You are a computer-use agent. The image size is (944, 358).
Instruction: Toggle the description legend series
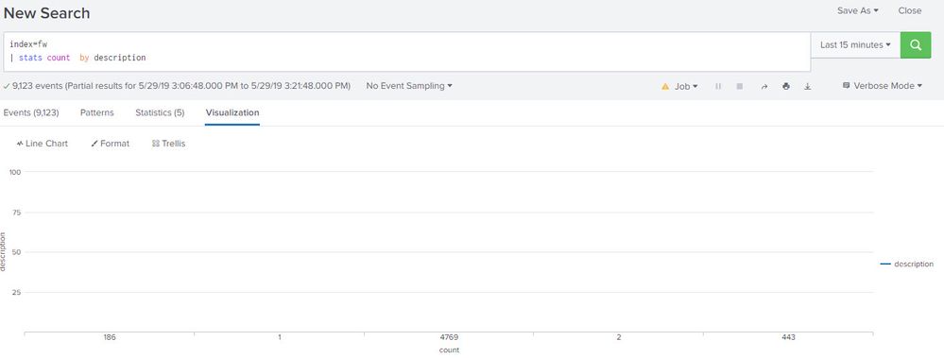(906, 264)
